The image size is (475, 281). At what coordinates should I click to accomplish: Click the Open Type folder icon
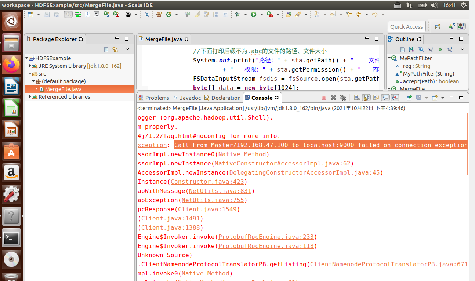coord(288,14)
